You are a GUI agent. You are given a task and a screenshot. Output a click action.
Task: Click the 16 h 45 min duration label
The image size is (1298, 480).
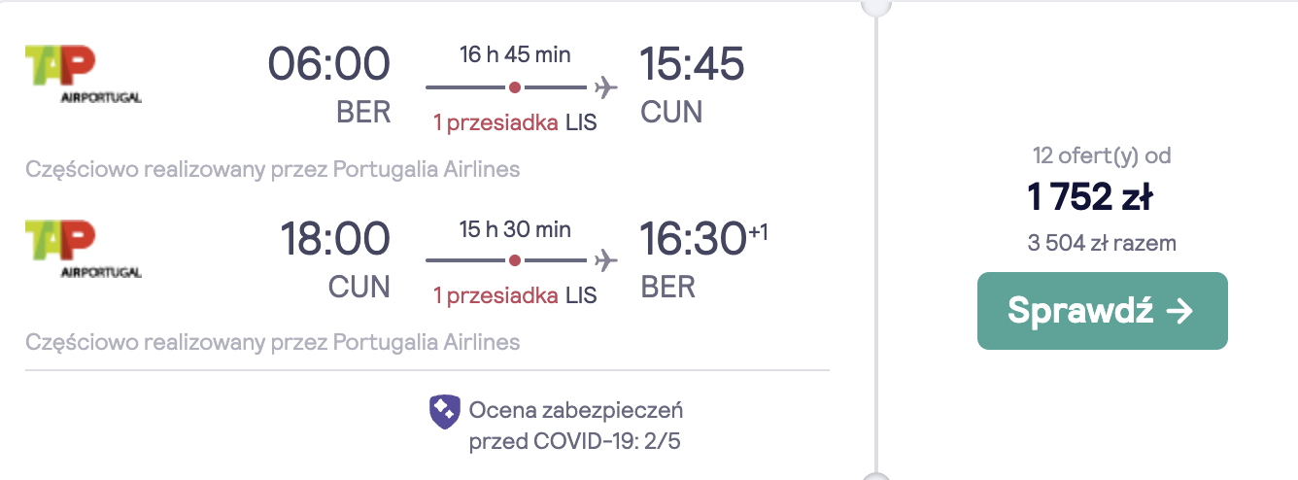(x=515, y=54)
